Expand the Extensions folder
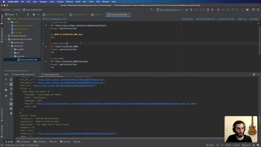This screenshot has width=261, height=147. (x=9, y=42)
